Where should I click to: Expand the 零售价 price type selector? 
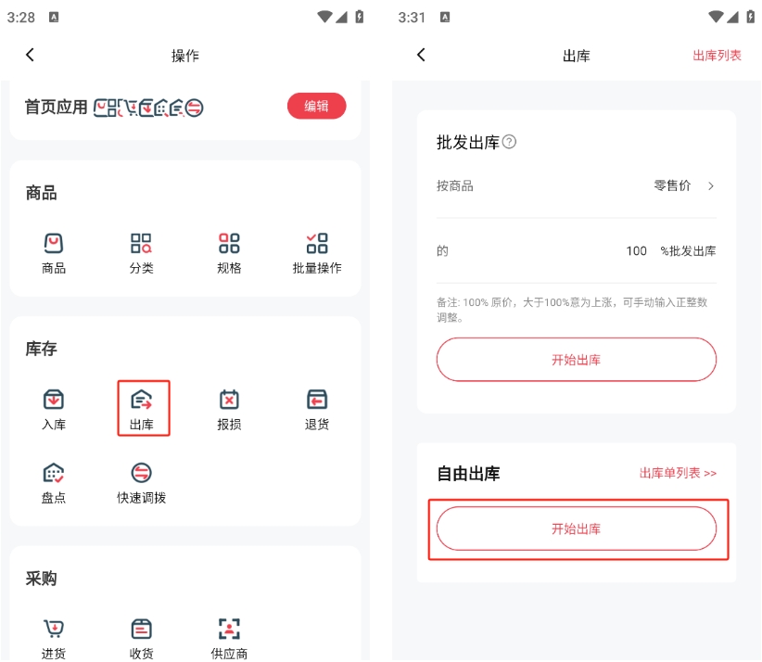pyautogui.click(x=684, y=186)
